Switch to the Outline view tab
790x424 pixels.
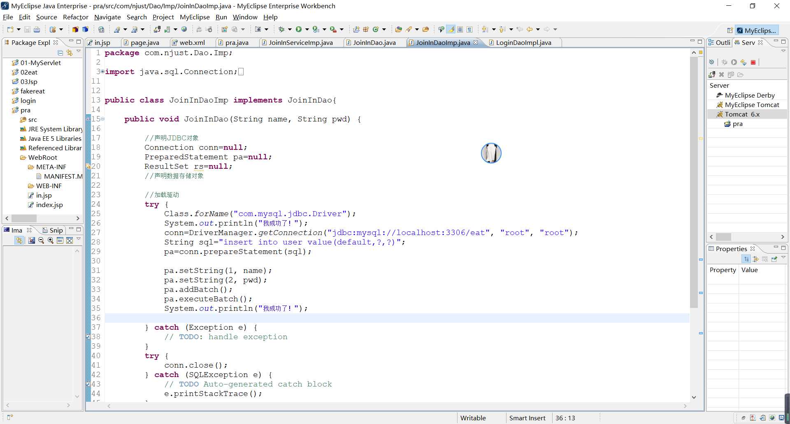719,42
